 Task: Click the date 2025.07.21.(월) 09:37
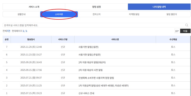point(31,78)
